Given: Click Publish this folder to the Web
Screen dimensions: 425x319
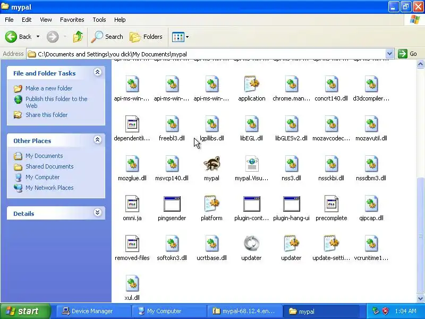Looking at the screenshot, I should coord(56,102).
